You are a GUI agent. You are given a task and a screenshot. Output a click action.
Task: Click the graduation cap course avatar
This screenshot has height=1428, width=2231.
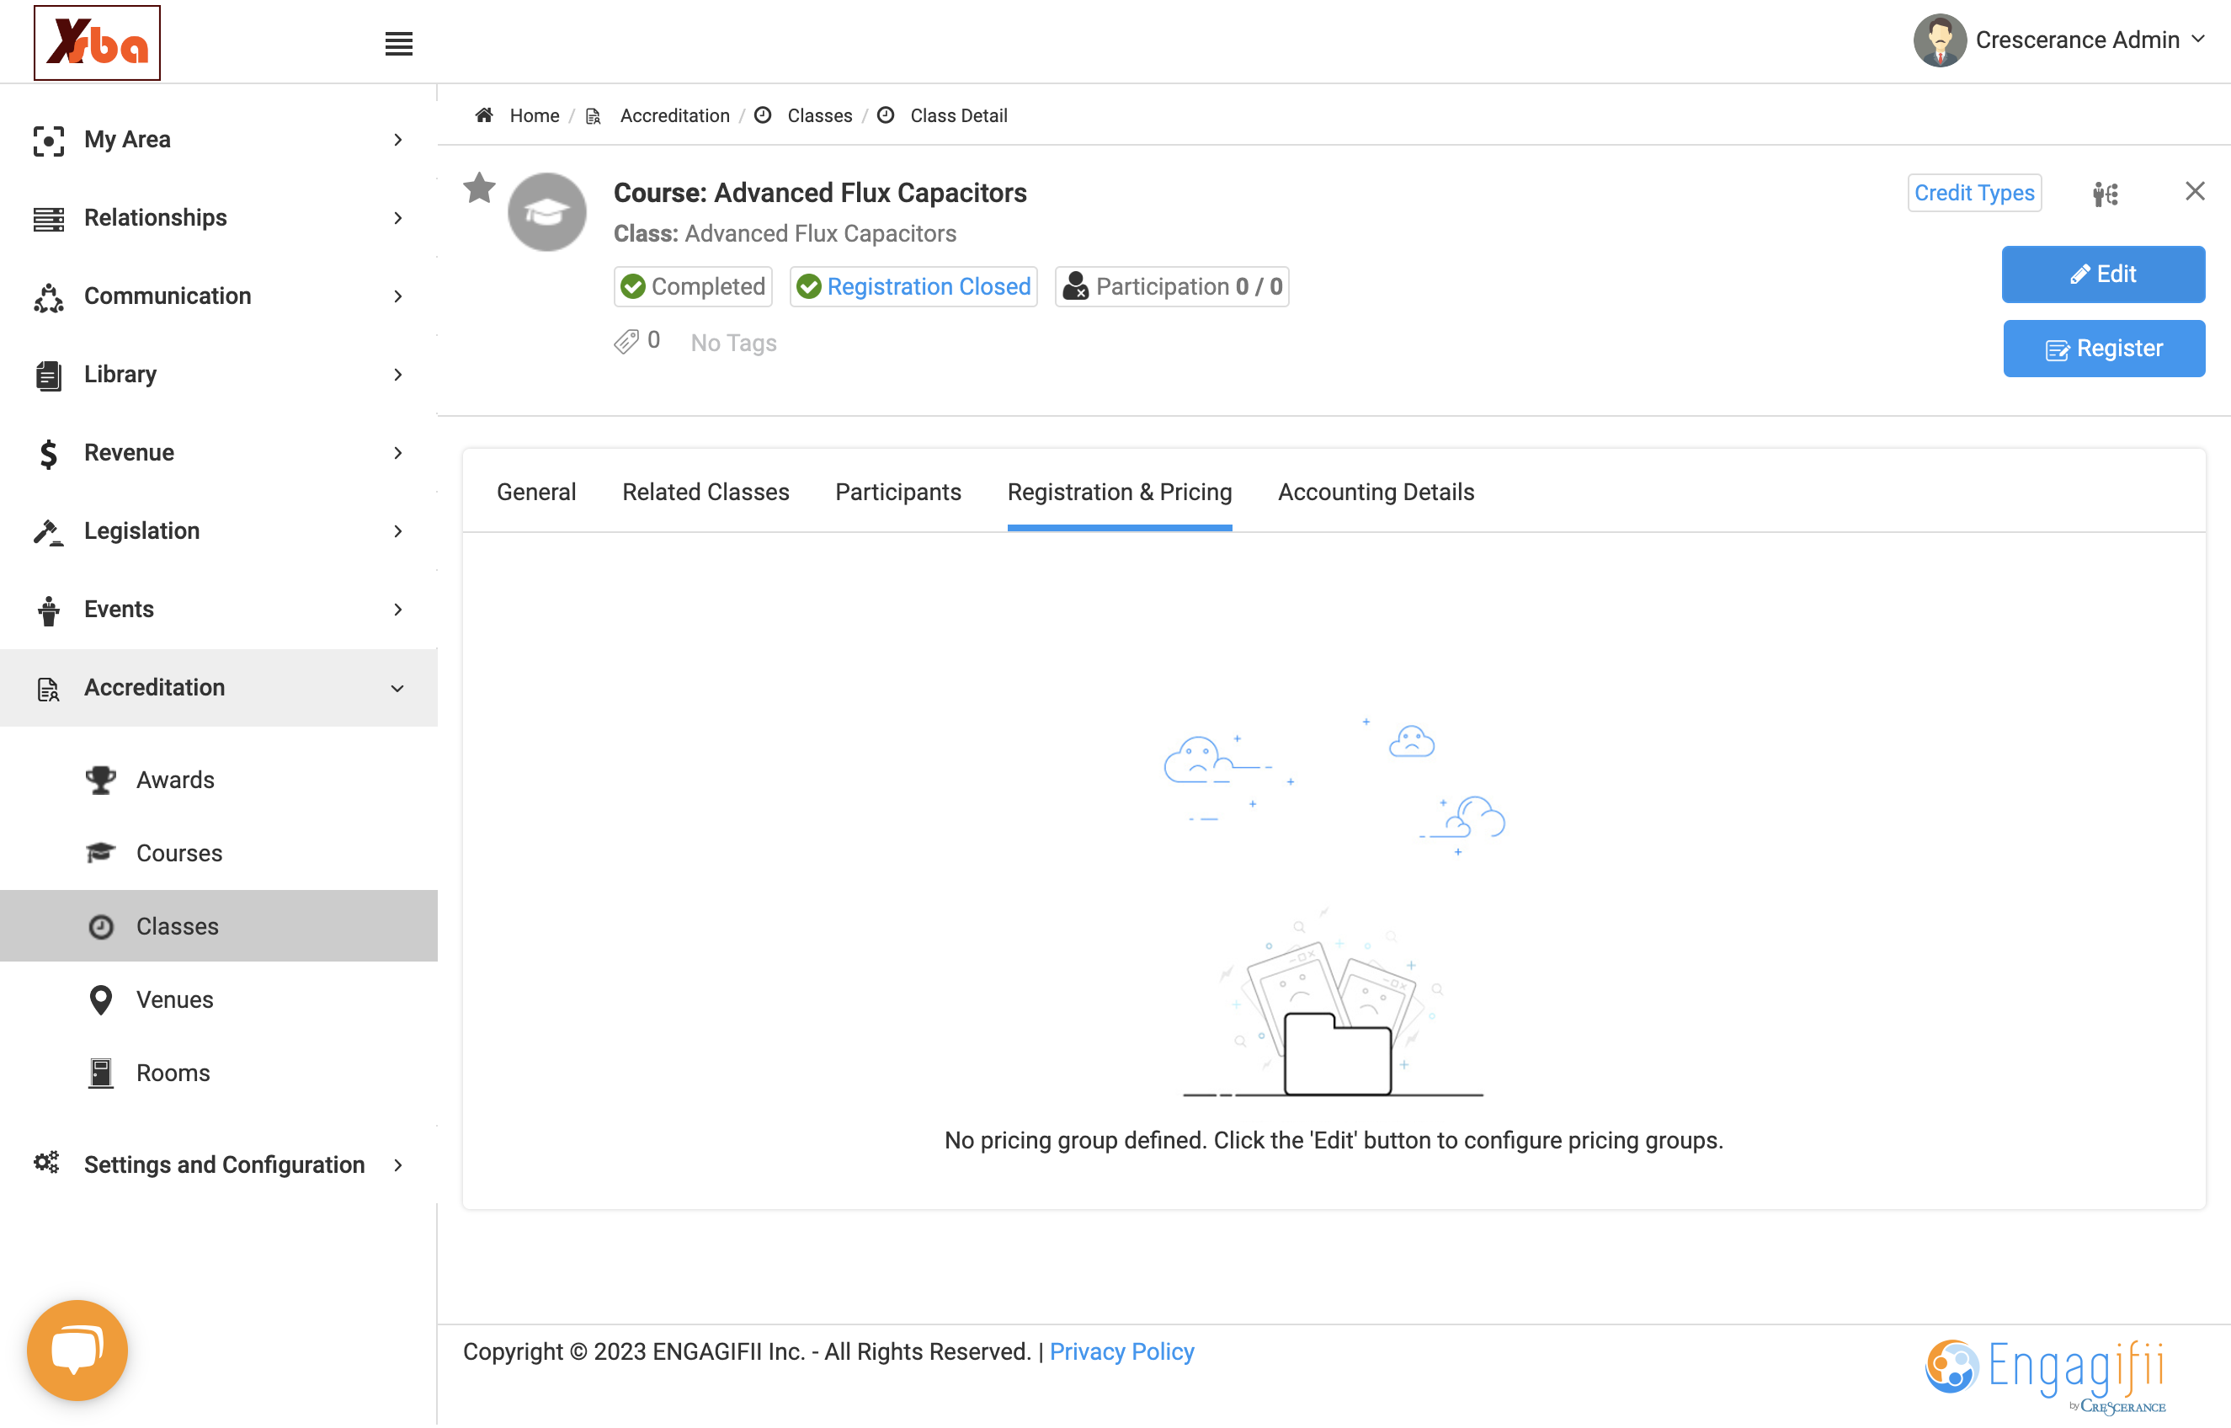[x=547, y=211]
